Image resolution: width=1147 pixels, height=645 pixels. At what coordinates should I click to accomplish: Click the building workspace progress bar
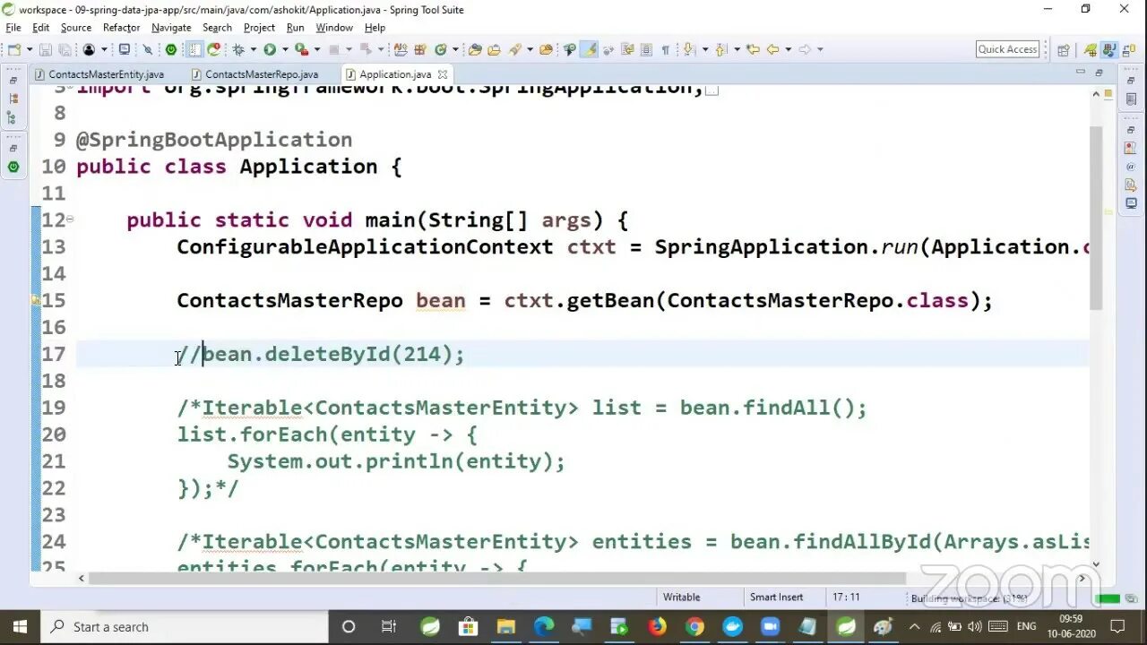pyautogui.click(x=1108, y=598)
